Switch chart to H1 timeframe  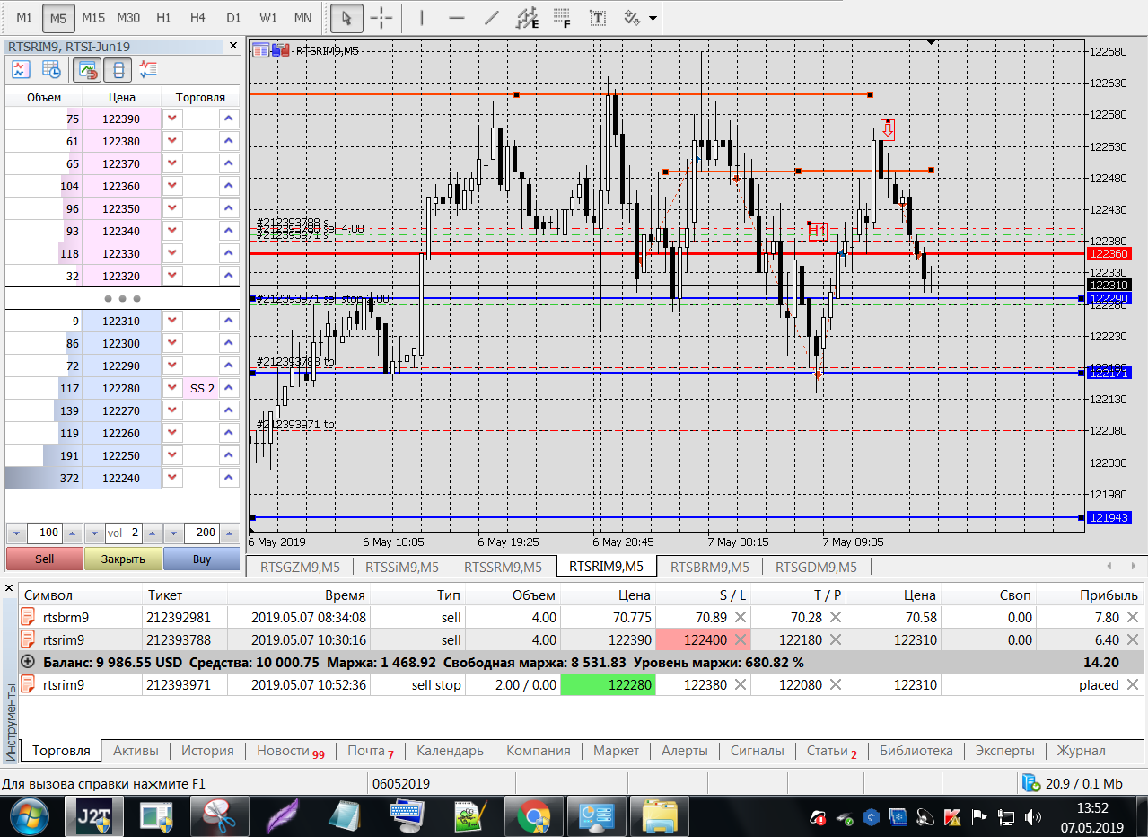(x=162, y=17)
